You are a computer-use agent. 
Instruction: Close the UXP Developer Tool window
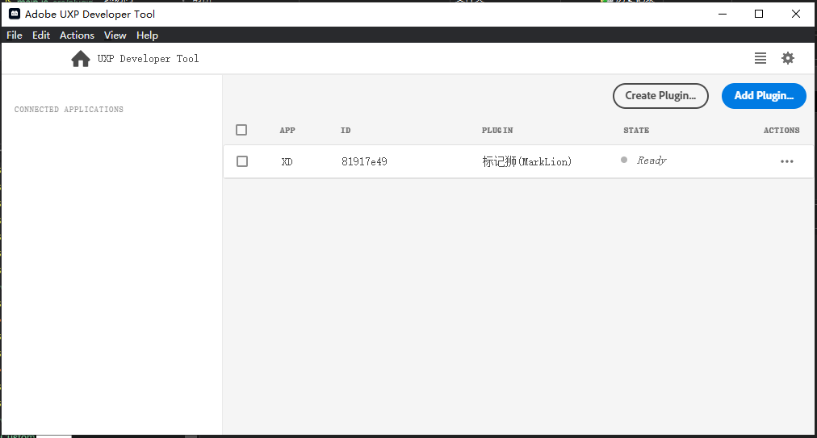796,14
